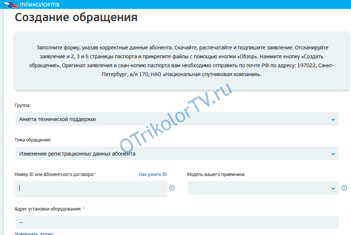Follow the Изменить адрес link
The height and width of the screenshot is (235, 351).
click(34, 234)
